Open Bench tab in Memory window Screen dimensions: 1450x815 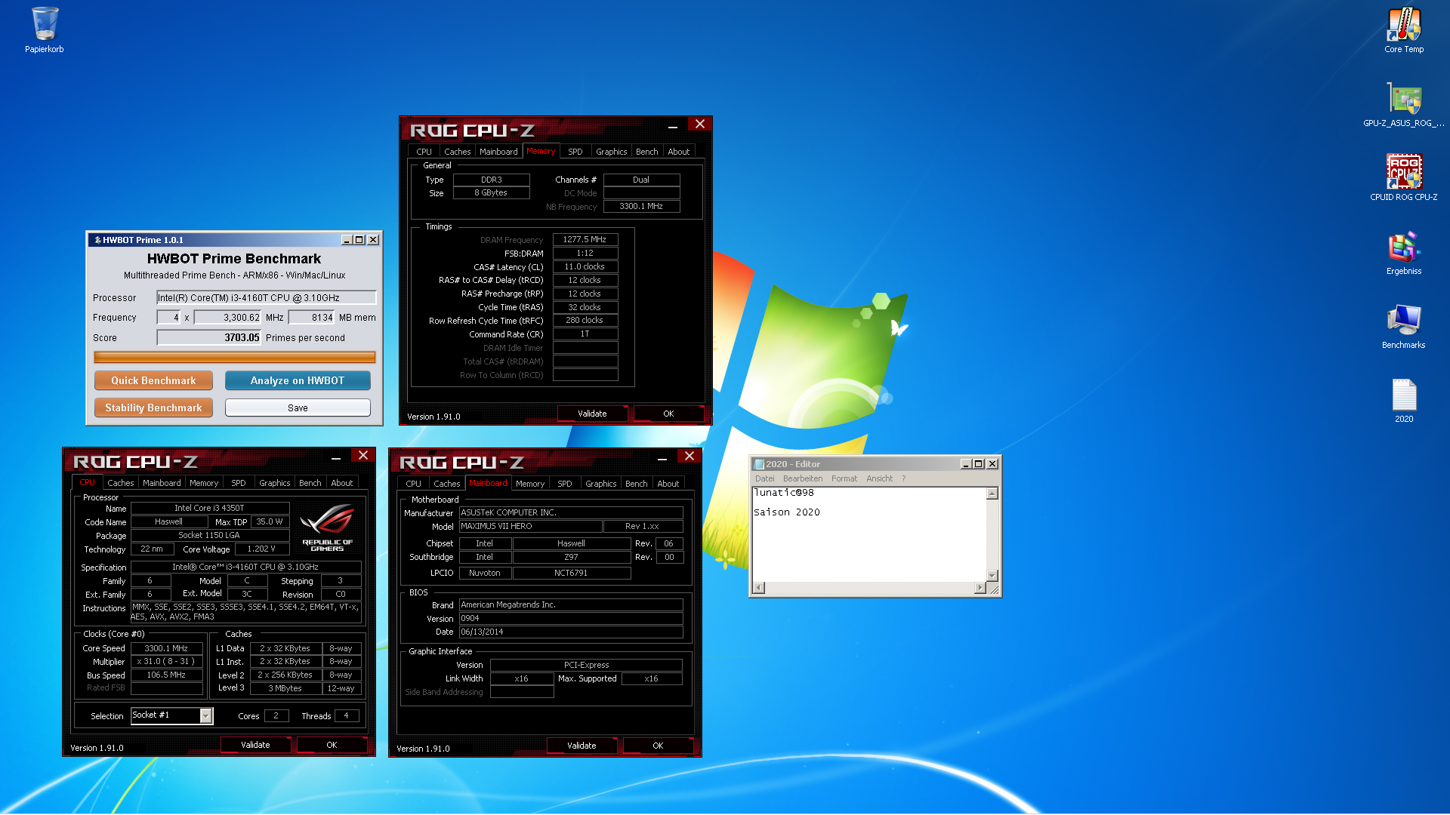[x=646, y=152]
